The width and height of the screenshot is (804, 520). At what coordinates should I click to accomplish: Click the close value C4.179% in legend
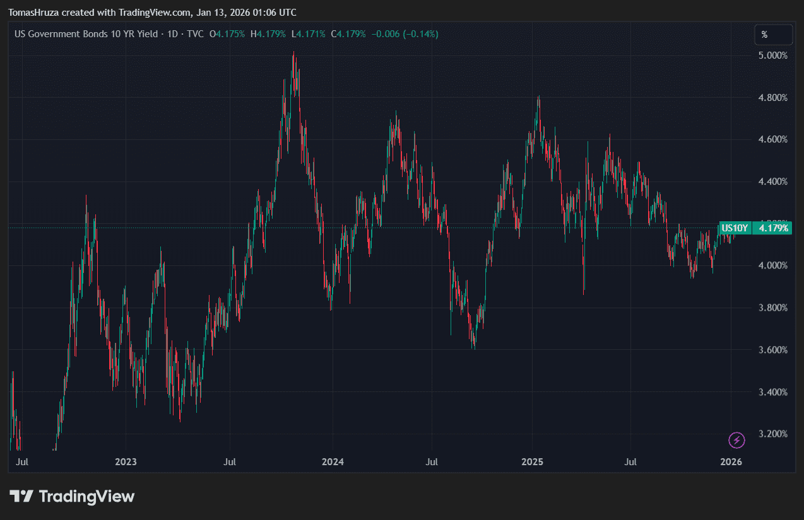(x=348, y=34)
